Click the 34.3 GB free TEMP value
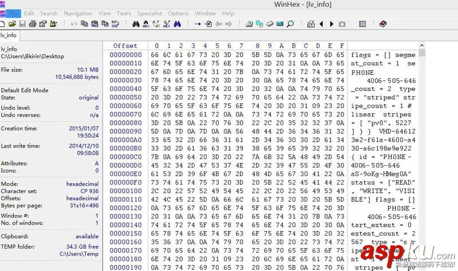Image resolution: width=458 pixels, height=271 pixels. coord(82,247)
